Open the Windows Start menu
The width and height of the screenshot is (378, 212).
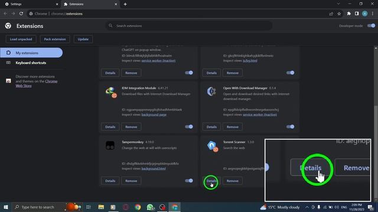pos(6,207)
